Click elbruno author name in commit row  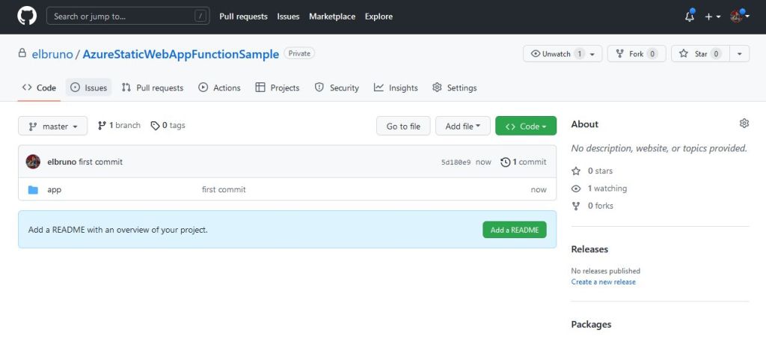point(61,162)
